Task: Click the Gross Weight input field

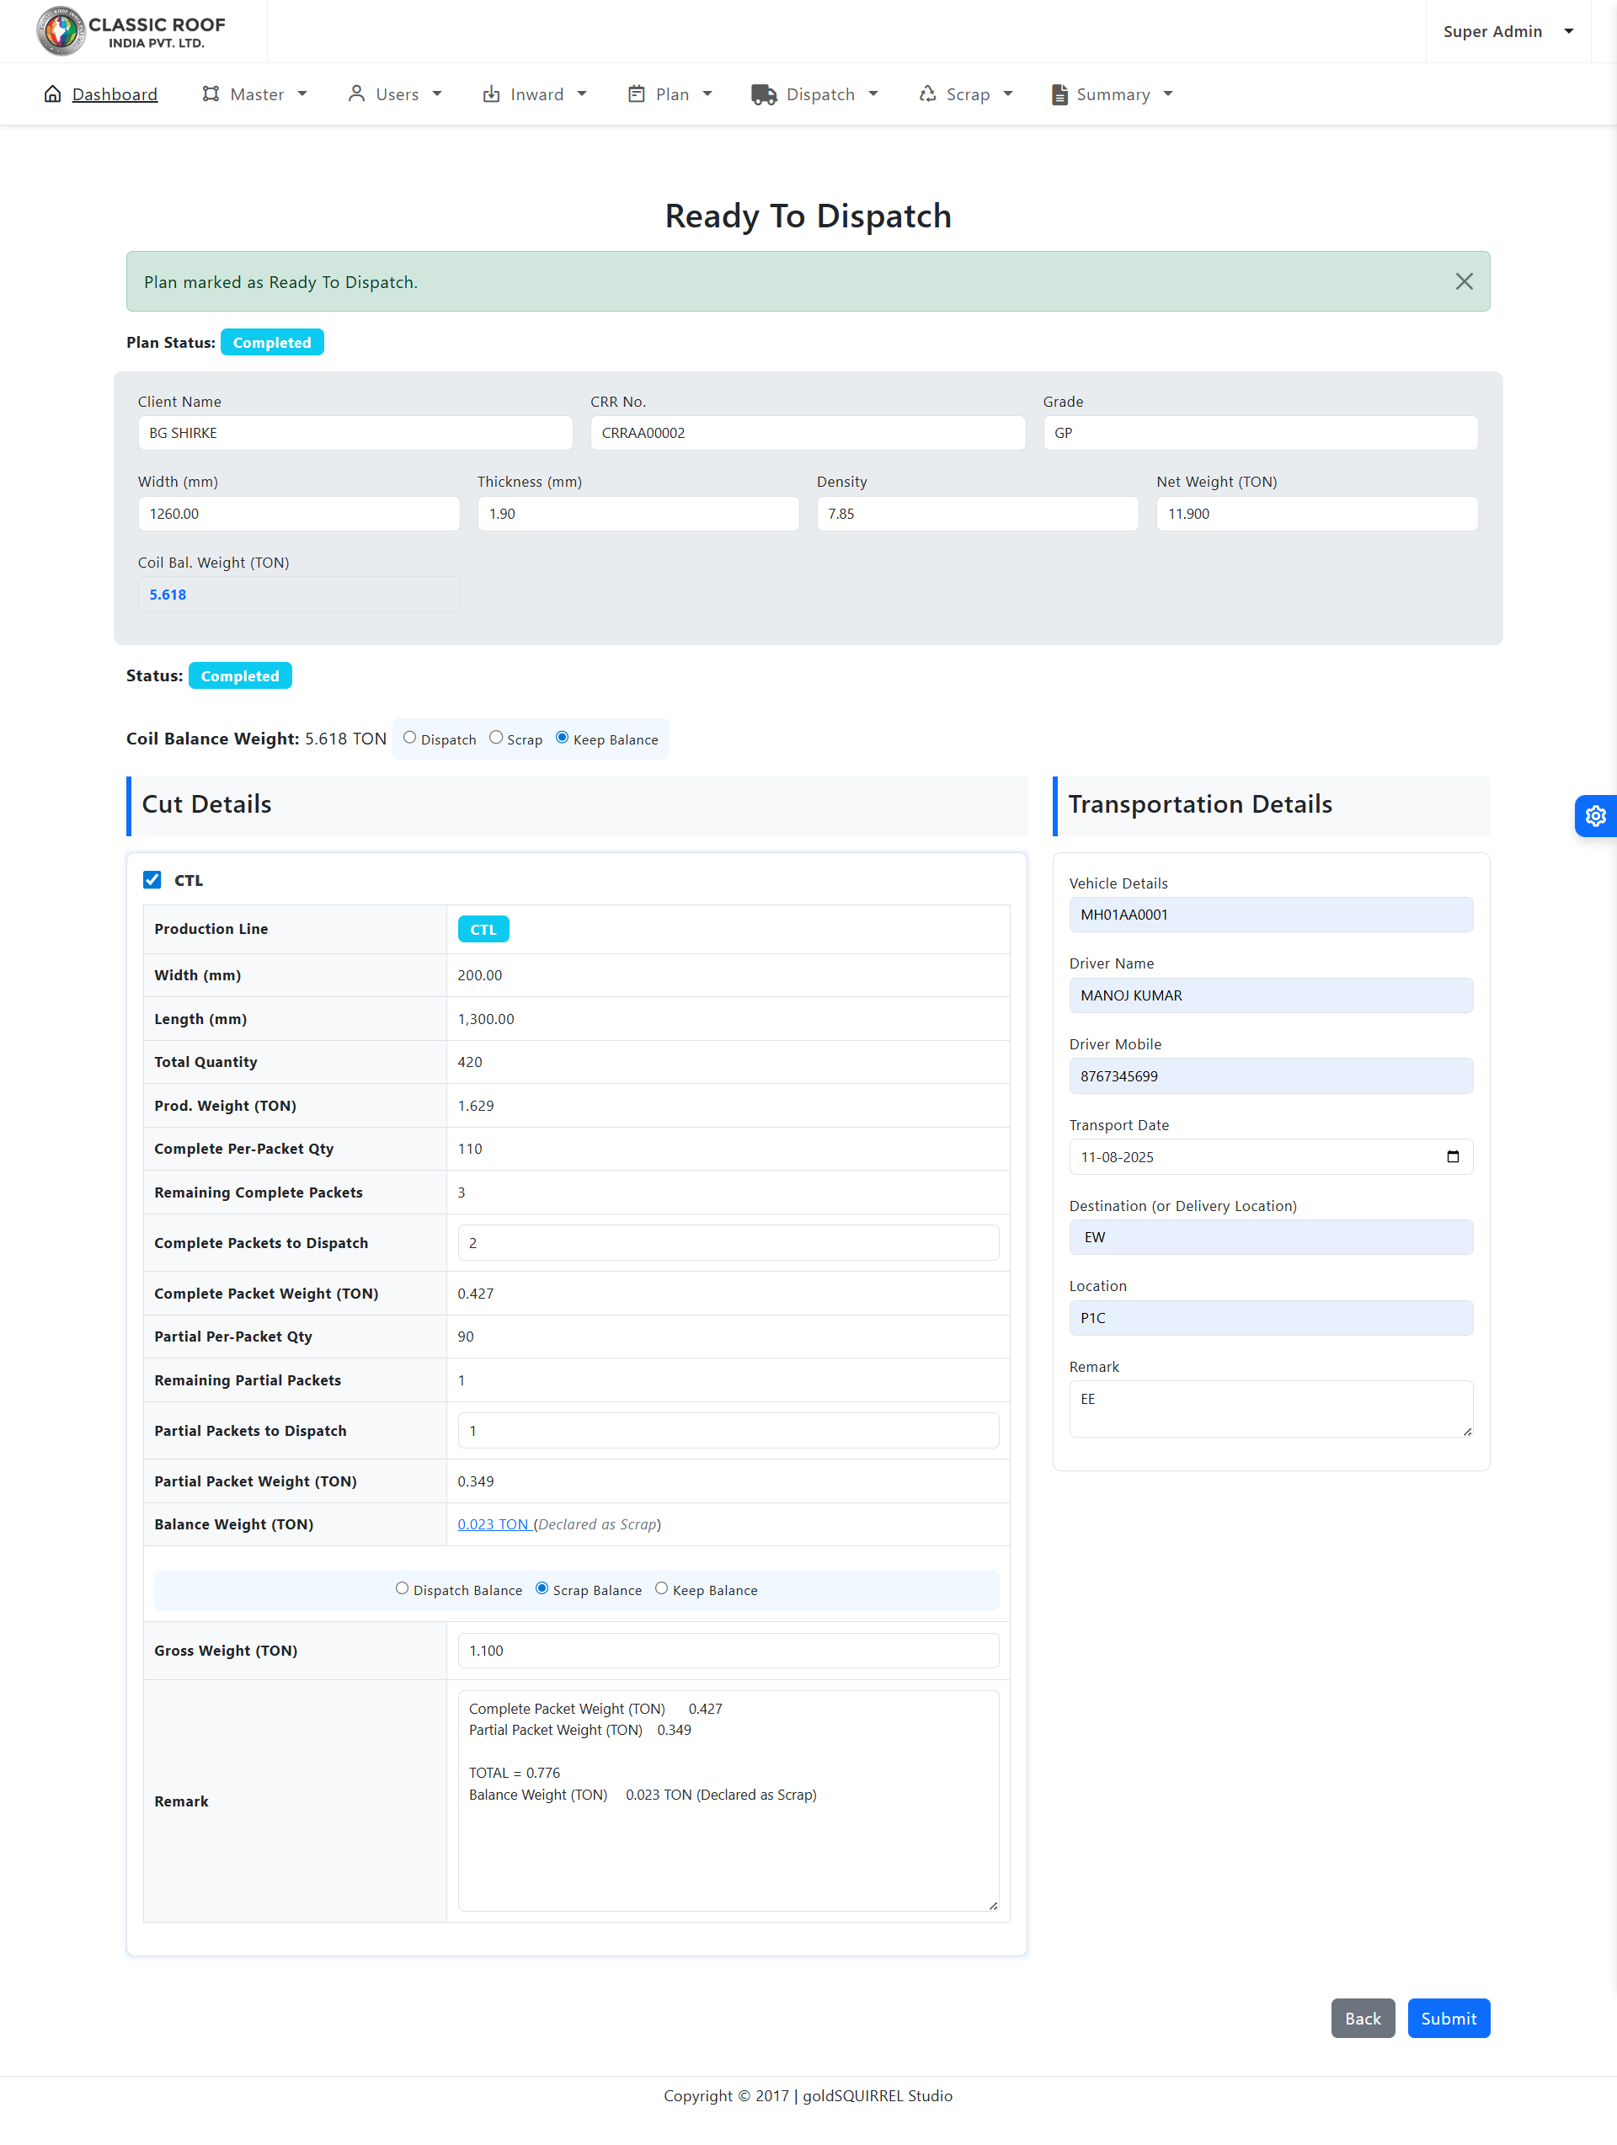Action: tap(728, 1651)
